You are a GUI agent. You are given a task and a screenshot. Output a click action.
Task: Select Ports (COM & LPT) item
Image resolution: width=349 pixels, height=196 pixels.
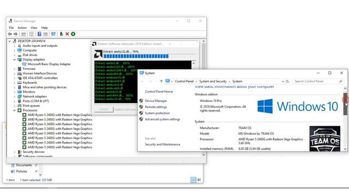coord(35,101)
